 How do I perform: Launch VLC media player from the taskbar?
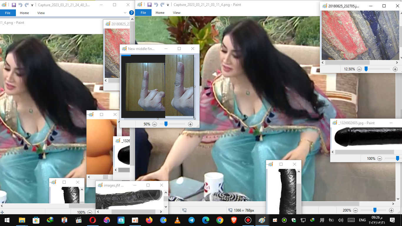tap(177, 220)
